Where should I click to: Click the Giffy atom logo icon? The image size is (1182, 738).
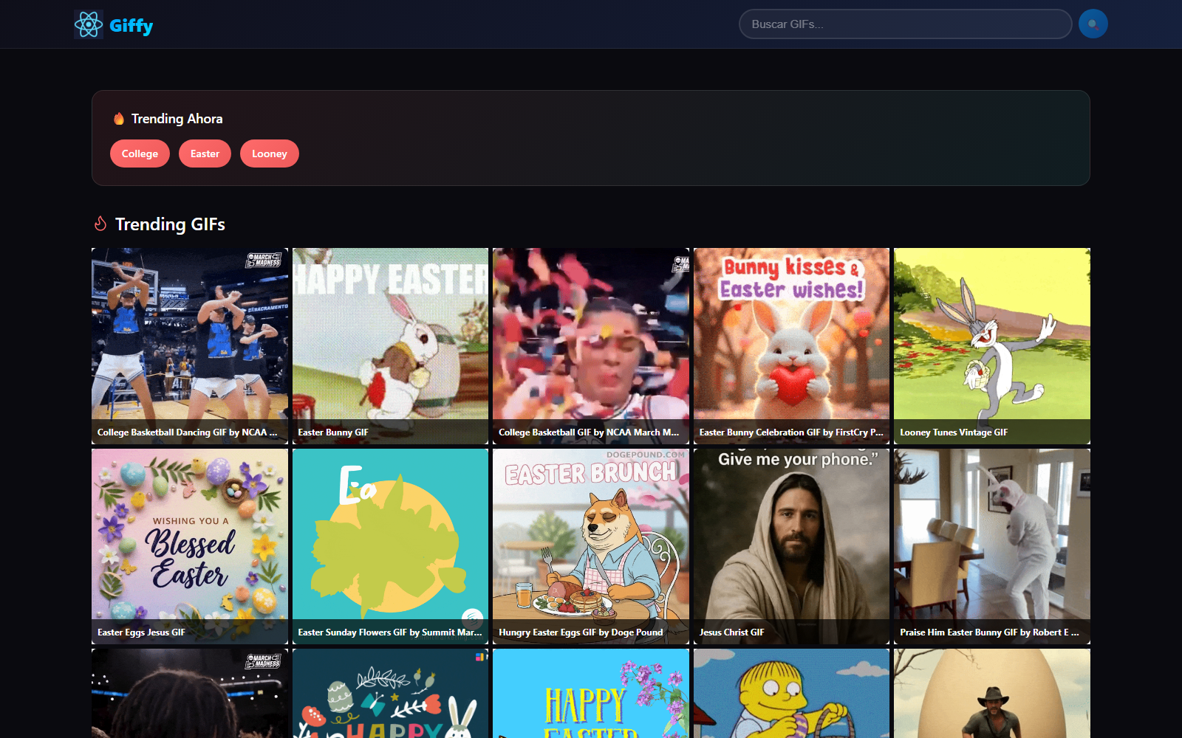[x=89, y=24]
